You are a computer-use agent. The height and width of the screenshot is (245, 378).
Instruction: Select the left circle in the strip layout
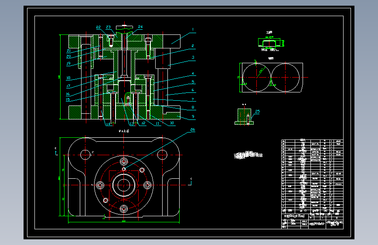(256, 78)
